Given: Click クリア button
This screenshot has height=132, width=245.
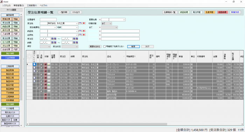Looking at the screenshot, I should pyautogui.click(x=147, y=47).
